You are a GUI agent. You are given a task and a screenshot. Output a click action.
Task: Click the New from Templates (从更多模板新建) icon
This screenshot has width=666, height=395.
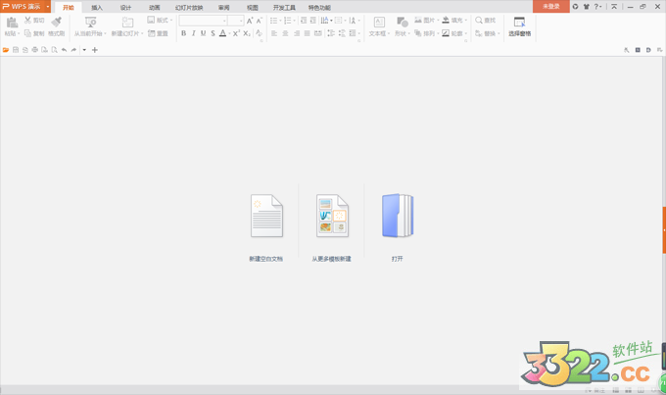pyautogui.click(x=332, y=216)
